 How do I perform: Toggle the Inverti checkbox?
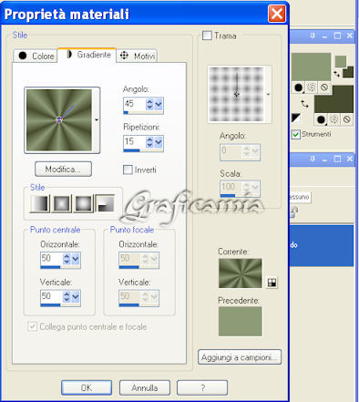click(x=128, y=170)
